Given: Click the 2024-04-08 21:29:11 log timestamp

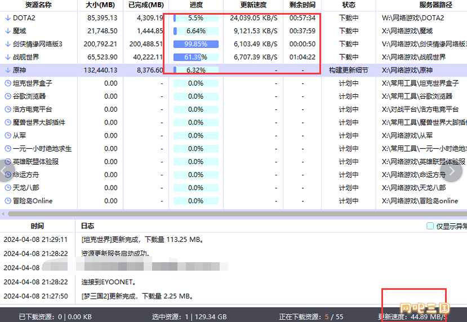Looking at the screenshot, I should (x=35, y=240).
